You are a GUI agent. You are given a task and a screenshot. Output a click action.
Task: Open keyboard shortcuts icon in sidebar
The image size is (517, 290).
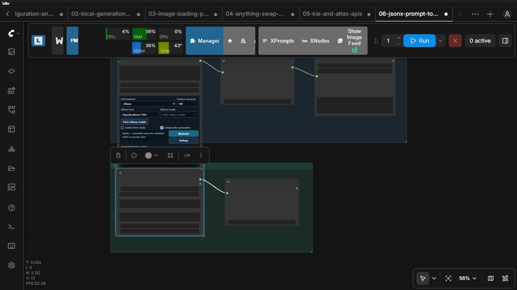click(x=11, y=246)
